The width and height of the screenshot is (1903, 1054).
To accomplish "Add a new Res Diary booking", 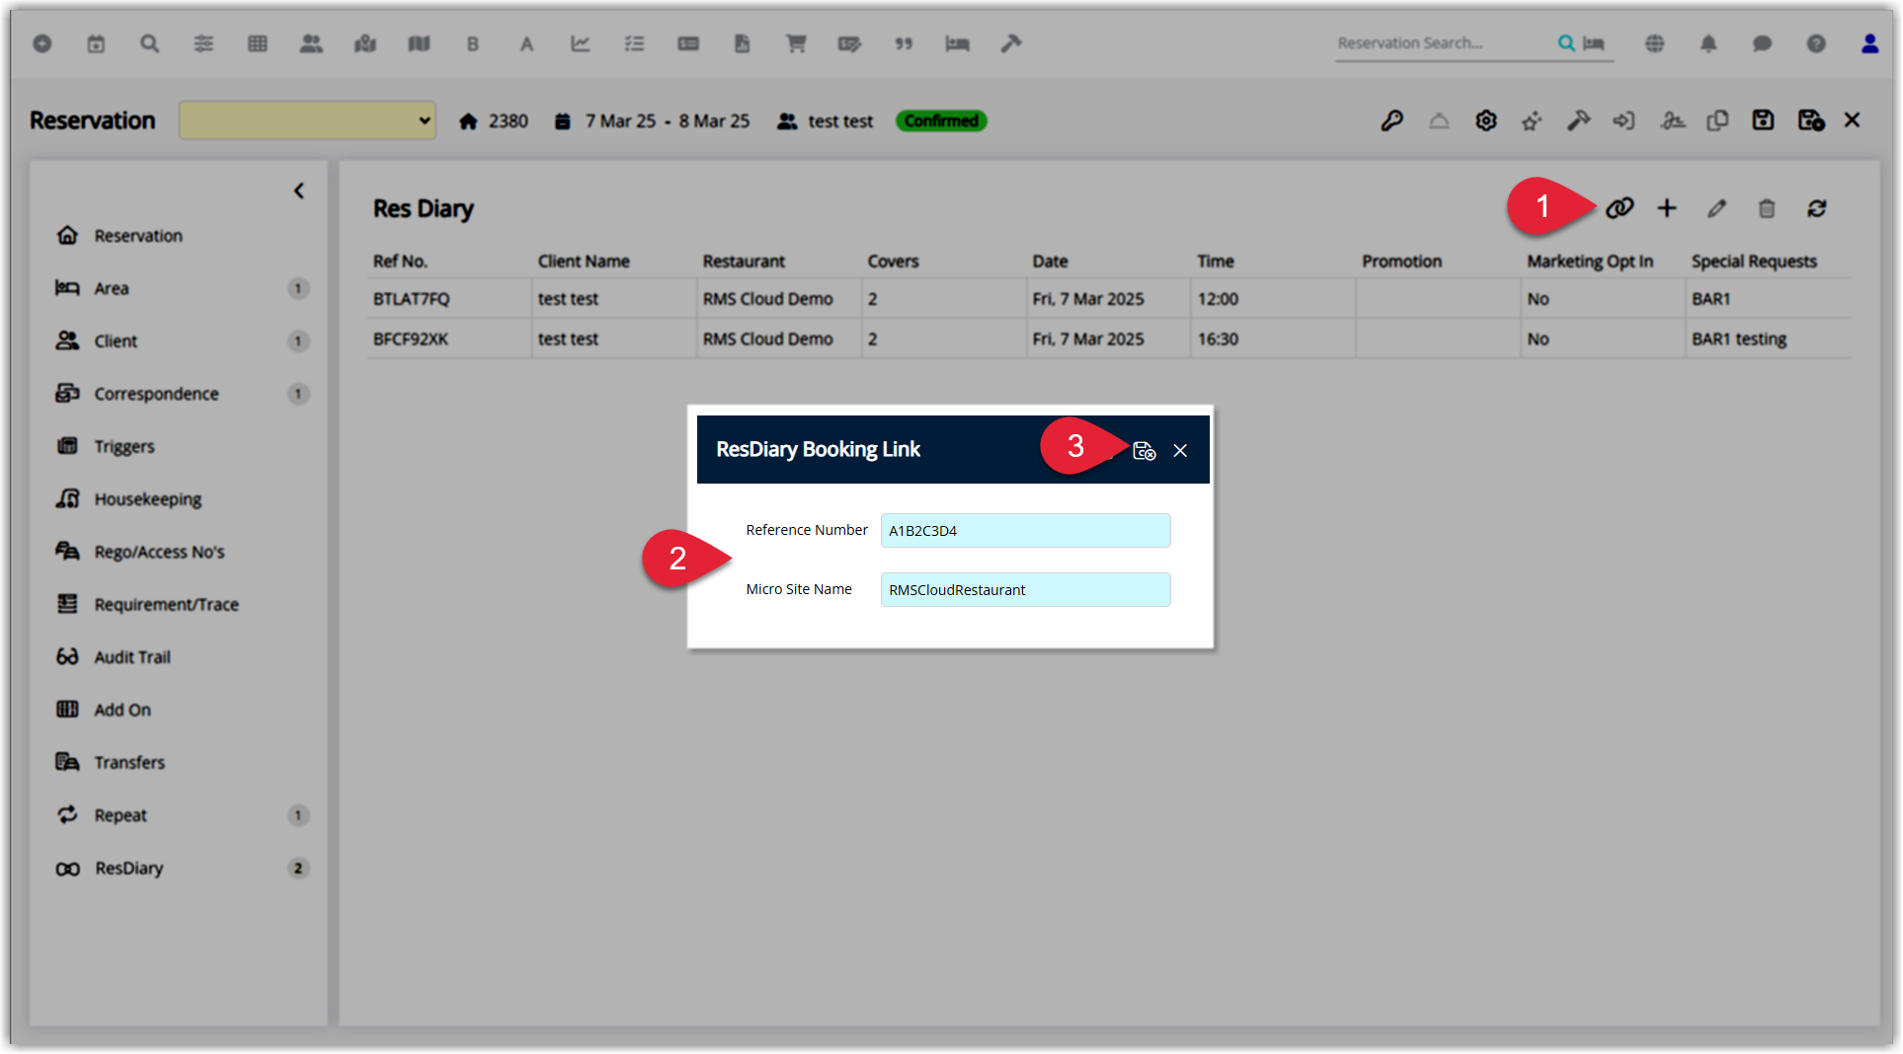I will [x=1667, y=208].
